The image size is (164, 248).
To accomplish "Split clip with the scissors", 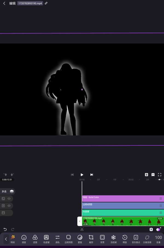I will point(82,229).
